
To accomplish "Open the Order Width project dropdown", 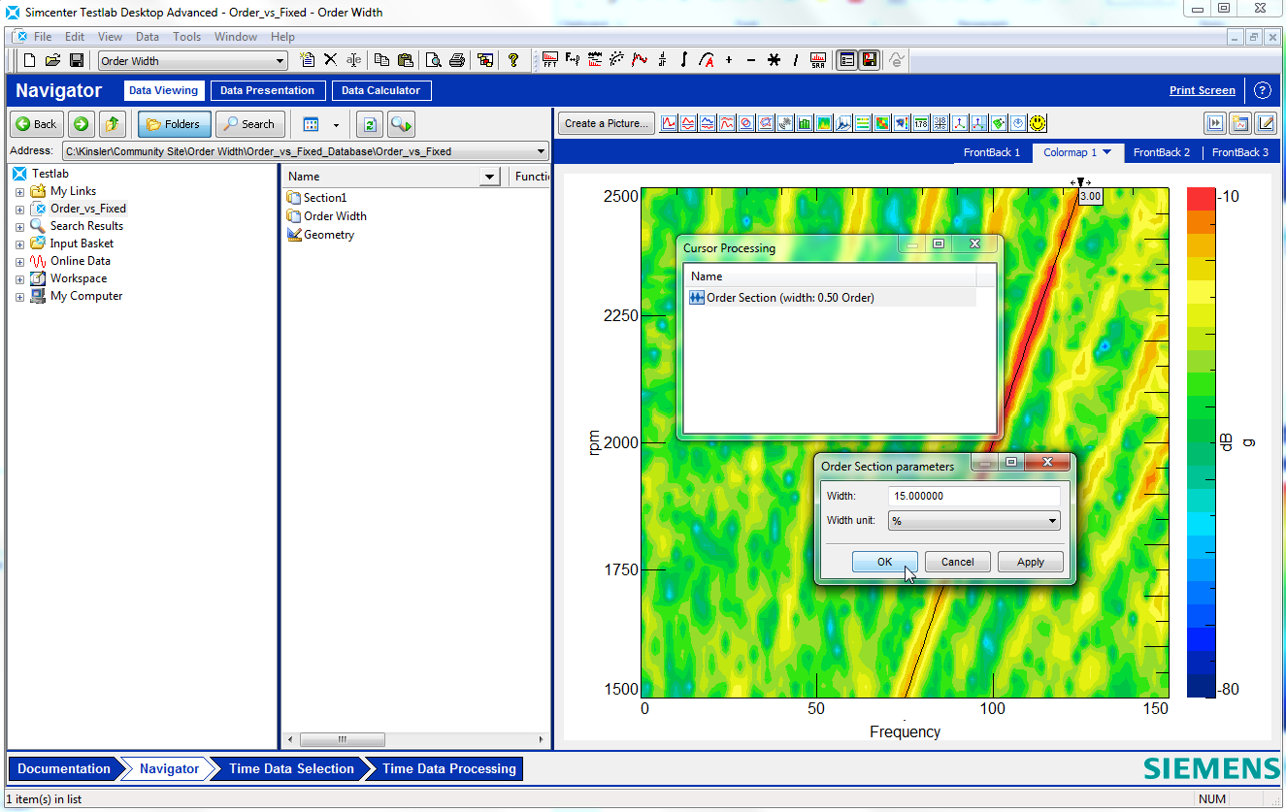I will (x=280, y=61).
